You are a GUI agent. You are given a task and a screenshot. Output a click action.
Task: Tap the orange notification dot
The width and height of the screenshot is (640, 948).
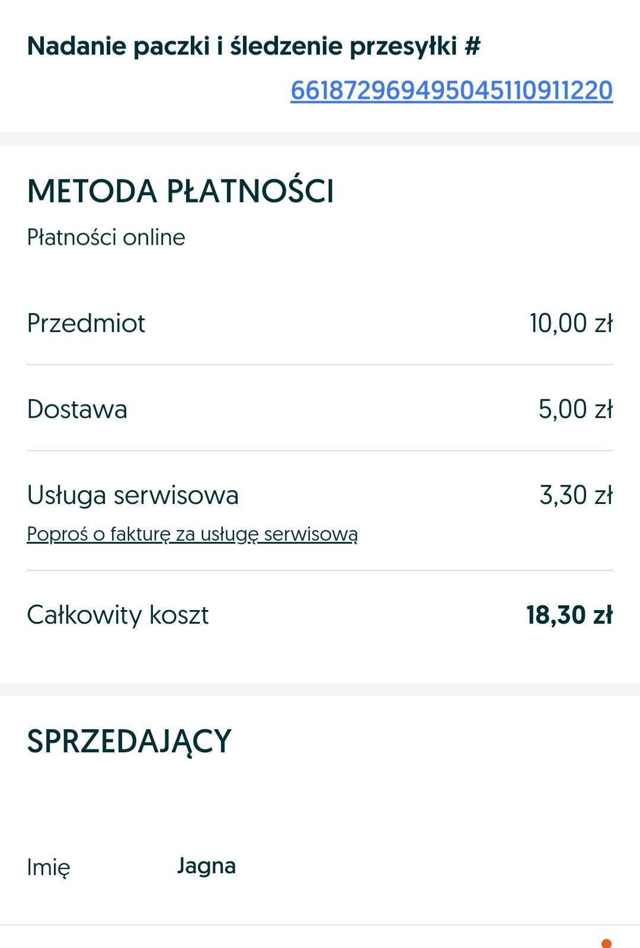(x=606, y=943)
